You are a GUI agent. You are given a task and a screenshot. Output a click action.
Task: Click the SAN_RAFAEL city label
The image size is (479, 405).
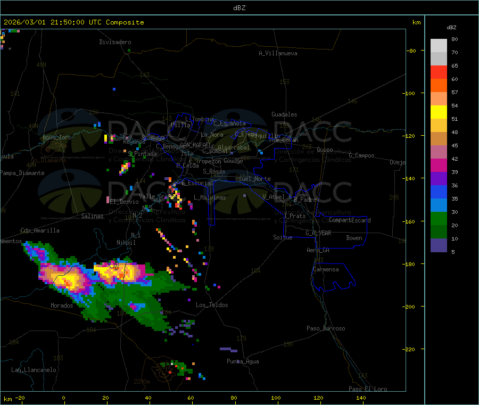(195, 145)
